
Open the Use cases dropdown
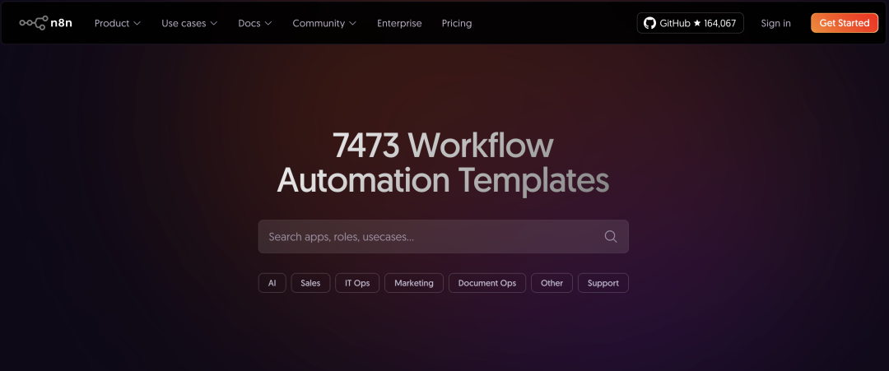pos(189,23)
